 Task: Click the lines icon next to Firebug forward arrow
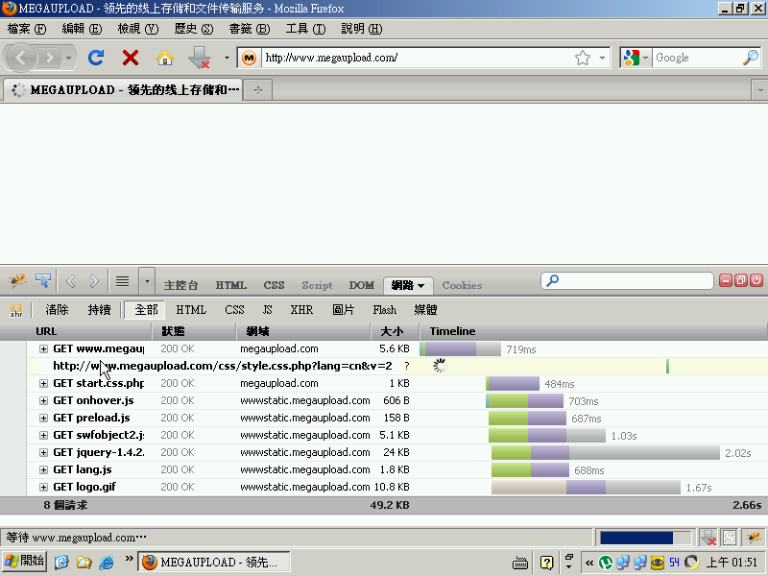[x=123, y=281]
